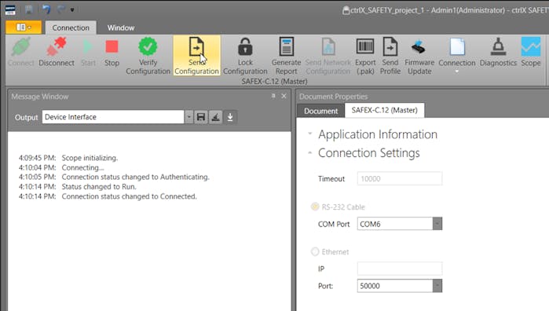The width and height of the screenshot is (549, 311).
Task: Open the Port 50000 dropdown
Action: coord(437,286)
